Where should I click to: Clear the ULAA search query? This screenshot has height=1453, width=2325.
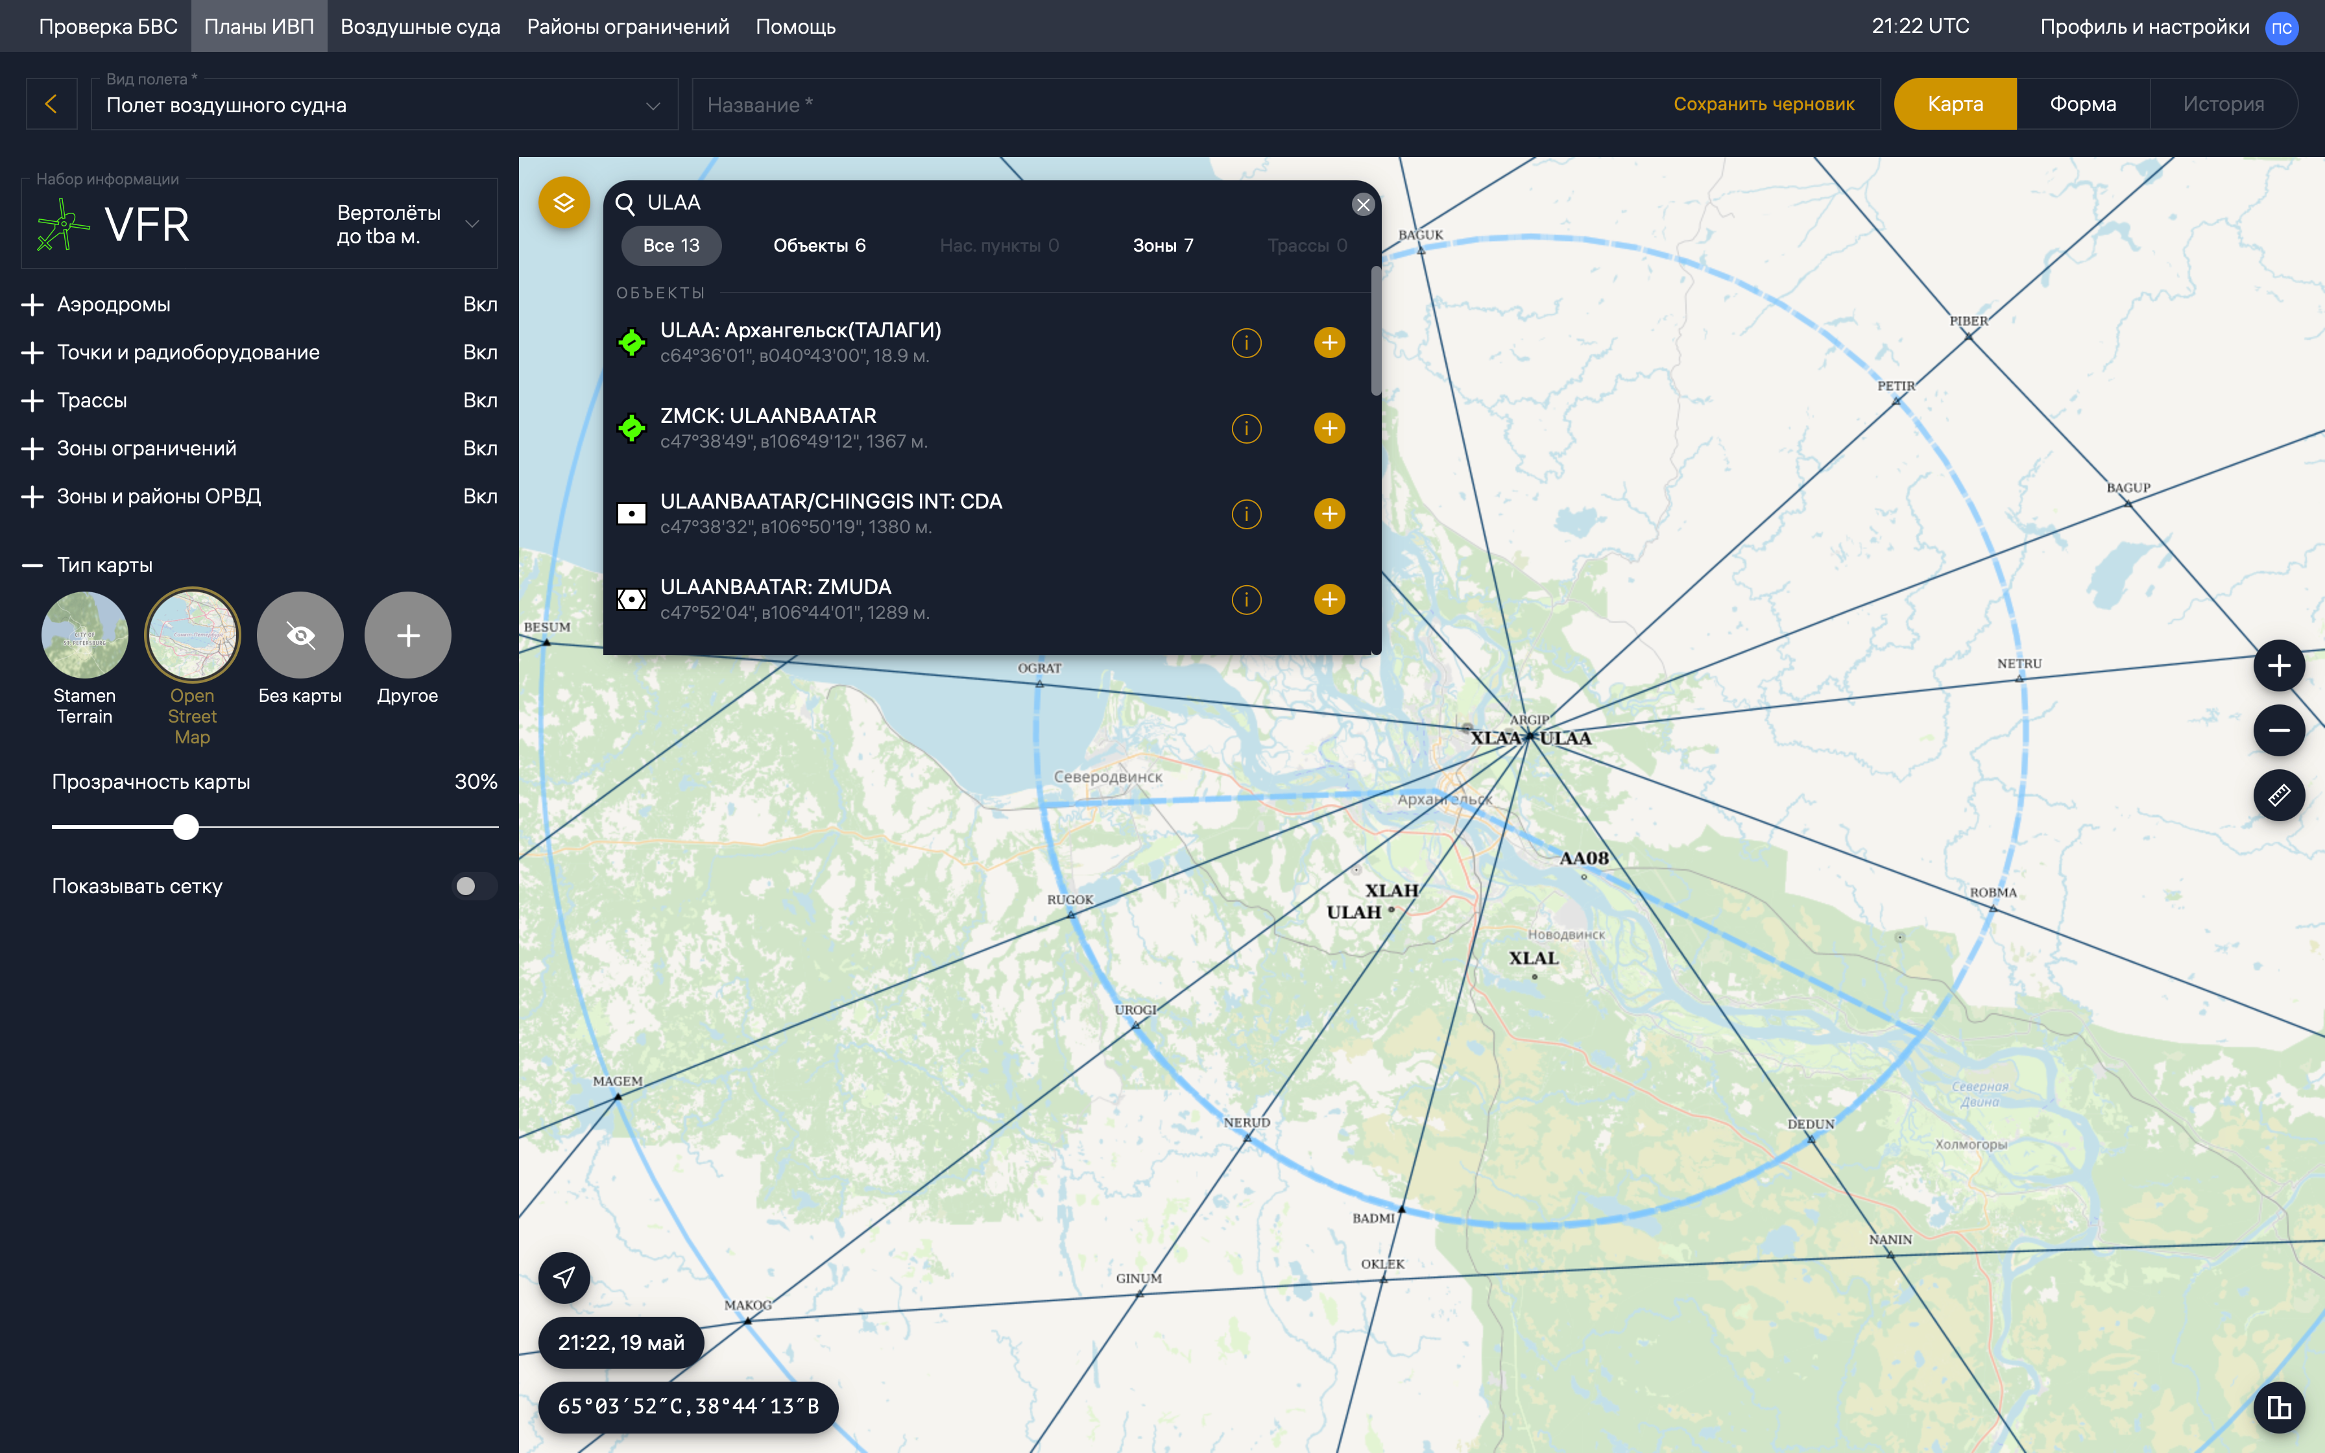pyautogui.click(x=1362, y=205)
